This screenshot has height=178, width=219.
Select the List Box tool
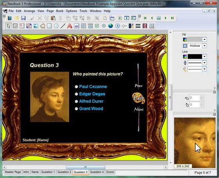83,26
